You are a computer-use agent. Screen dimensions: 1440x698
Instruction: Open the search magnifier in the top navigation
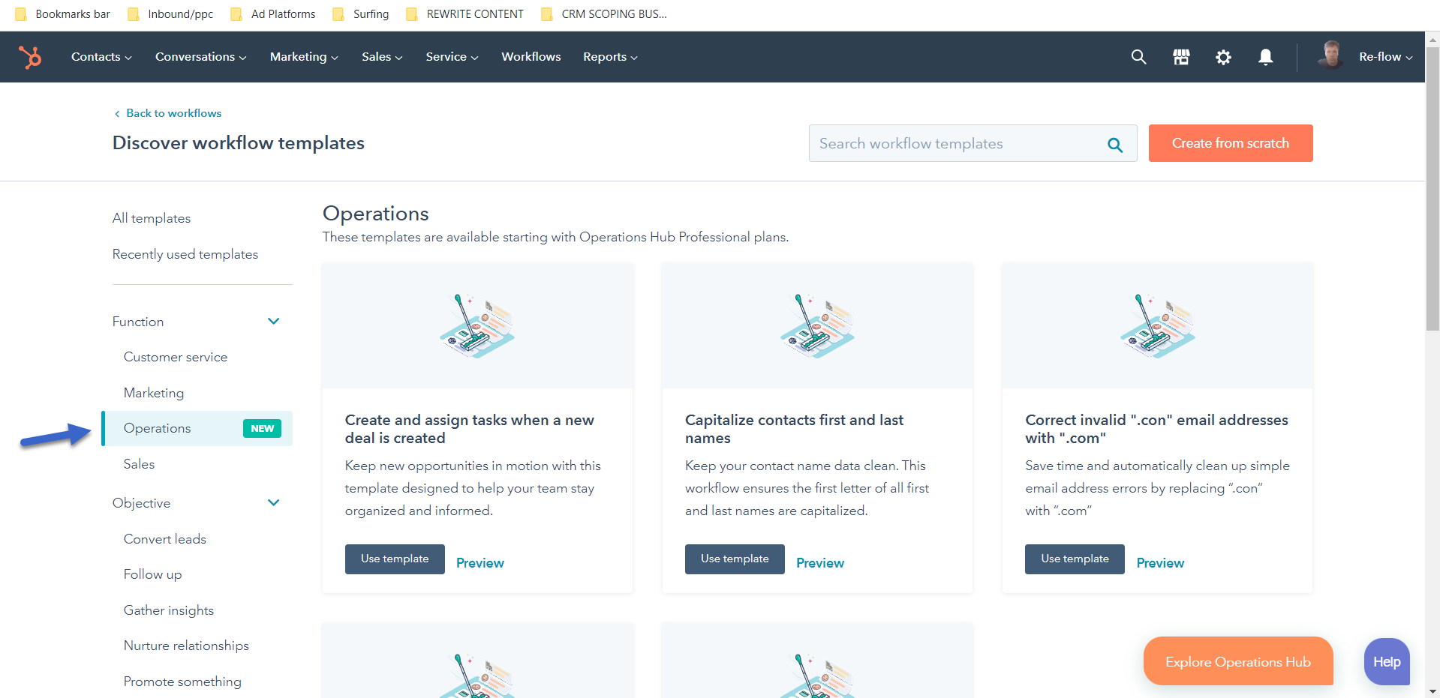tap(1138, 56)
